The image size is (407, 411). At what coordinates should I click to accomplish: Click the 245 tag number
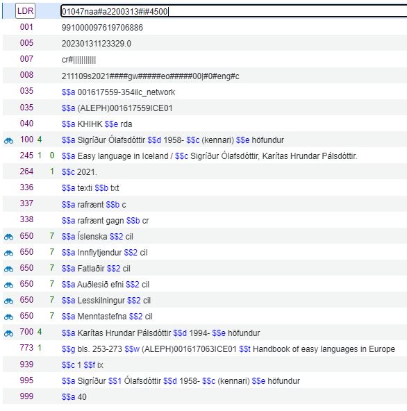click(26, 156)
